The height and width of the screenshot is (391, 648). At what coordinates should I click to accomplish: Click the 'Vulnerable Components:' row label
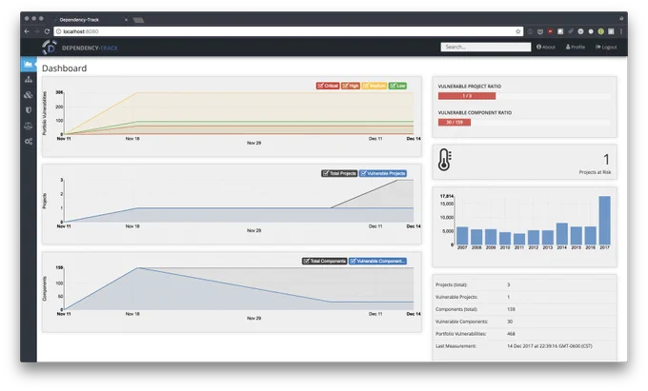point(461,322)
